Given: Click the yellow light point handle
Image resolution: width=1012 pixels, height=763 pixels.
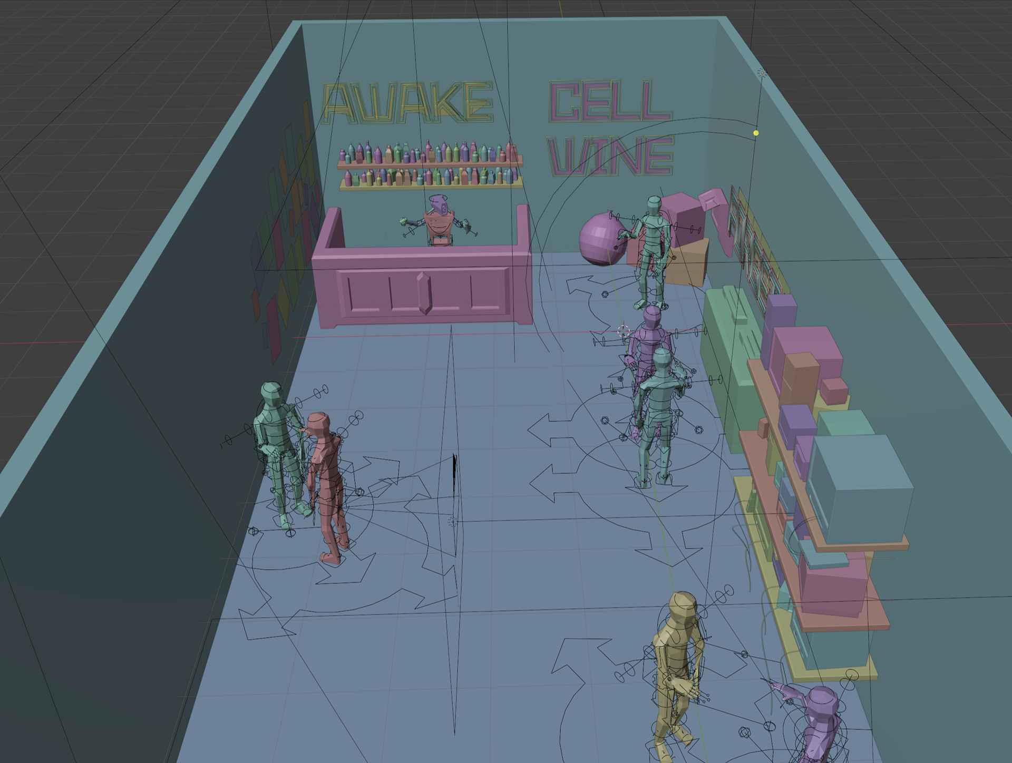Looking at the screenshot, I should pos(756,133).
